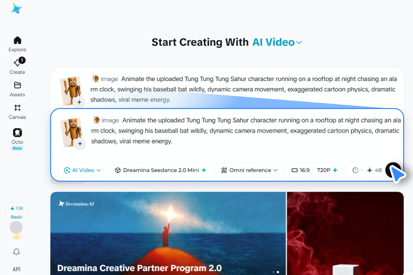Expand the Omni reference dropdown

249,170
